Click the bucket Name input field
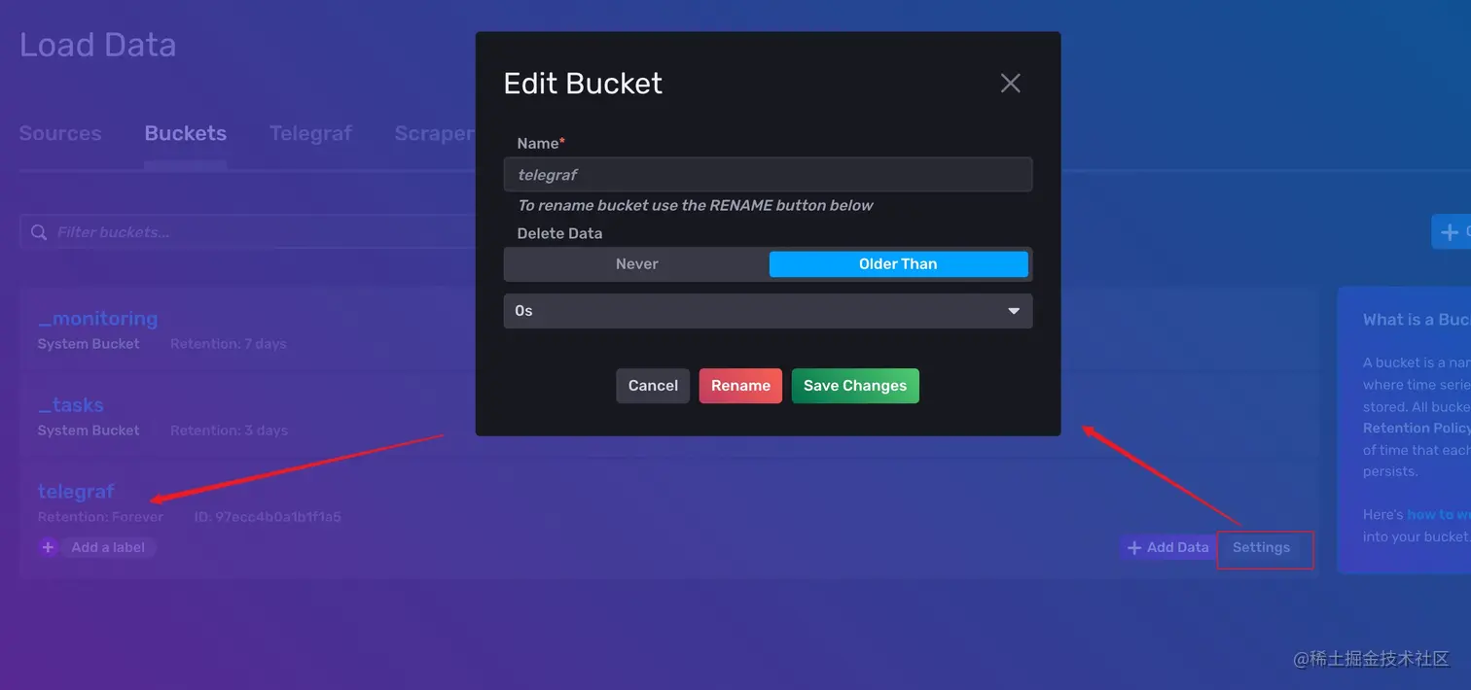This screenshot has height=690, width=1471. click(768, 174)
